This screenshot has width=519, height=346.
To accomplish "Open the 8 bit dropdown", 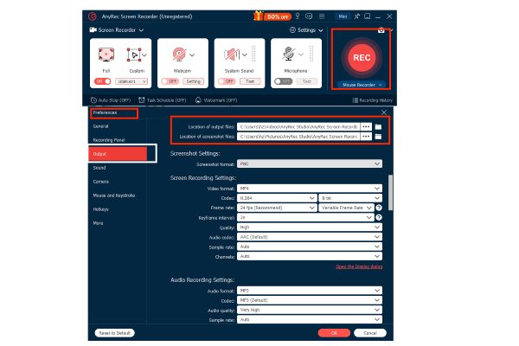I will click(x=350, y=198).
